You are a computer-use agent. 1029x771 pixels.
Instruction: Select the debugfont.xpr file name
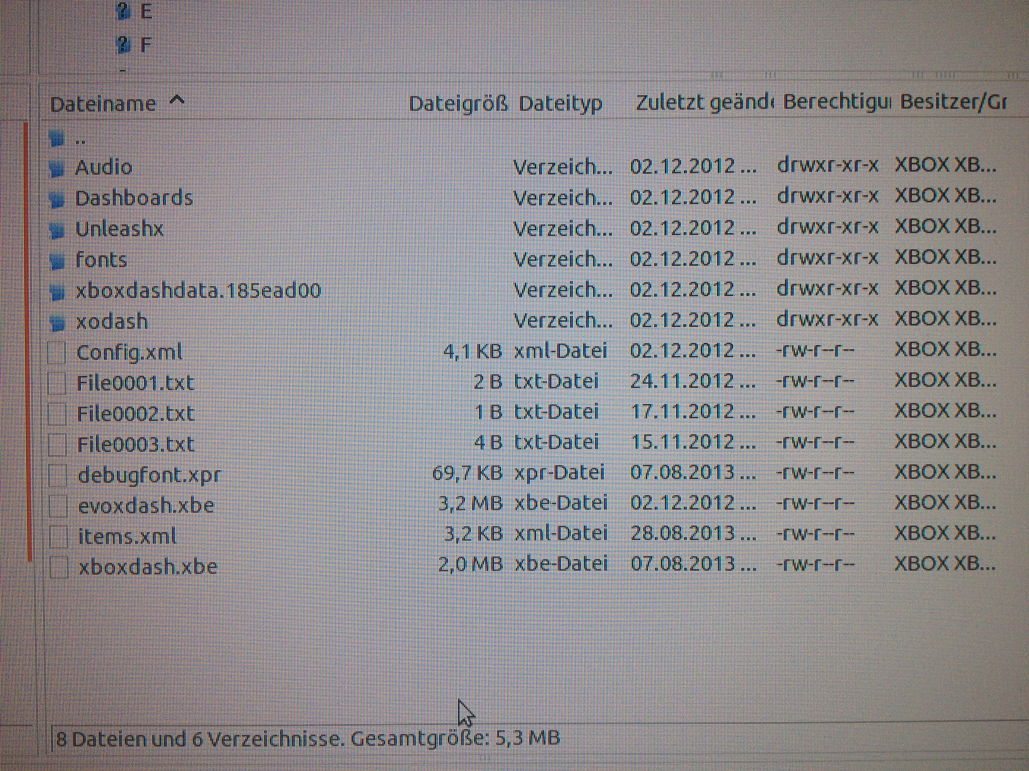[x=149, y=476]
